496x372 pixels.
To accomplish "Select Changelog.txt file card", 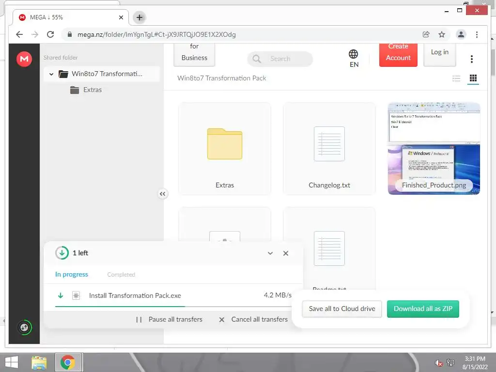I will 329,148.
